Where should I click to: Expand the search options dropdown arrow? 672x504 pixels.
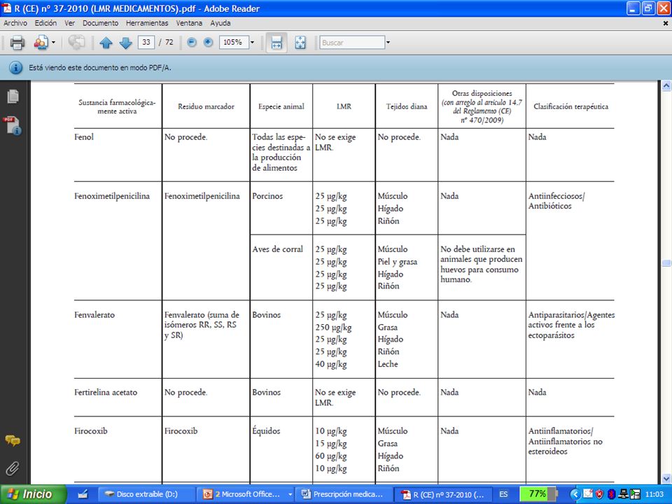[388, 43]
